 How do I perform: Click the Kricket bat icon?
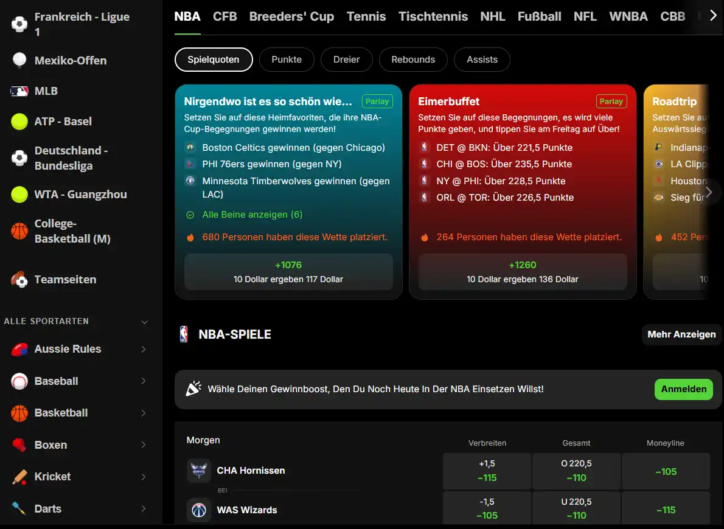[x=19, y=476]
